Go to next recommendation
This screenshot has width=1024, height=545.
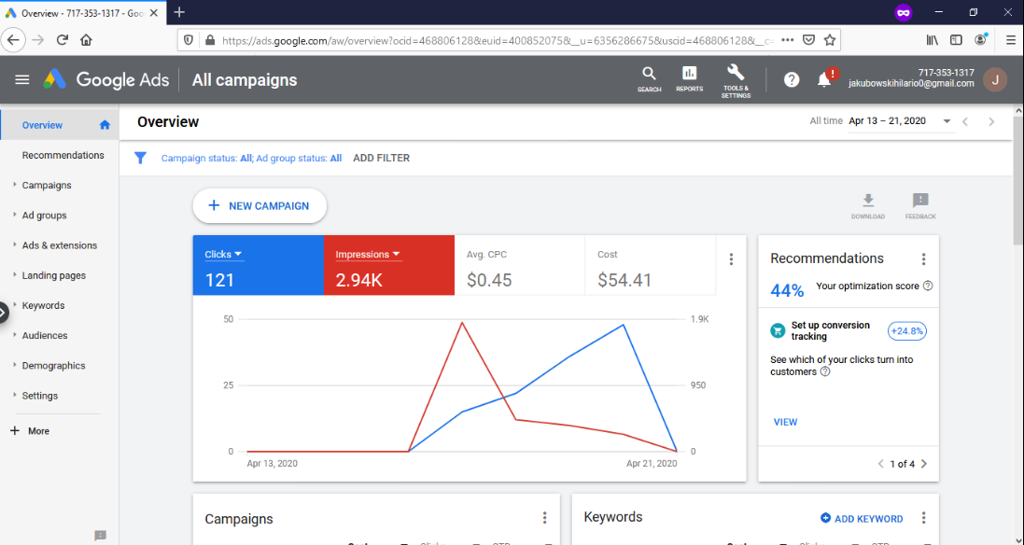924,464
